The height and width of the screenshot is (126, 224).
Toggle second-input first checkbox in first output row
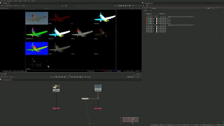pos(160,19)
